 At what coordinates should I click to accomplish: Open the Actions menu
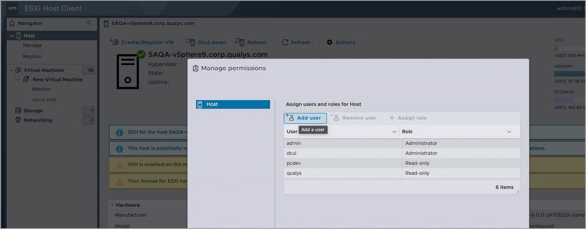[x=341, y=42]
